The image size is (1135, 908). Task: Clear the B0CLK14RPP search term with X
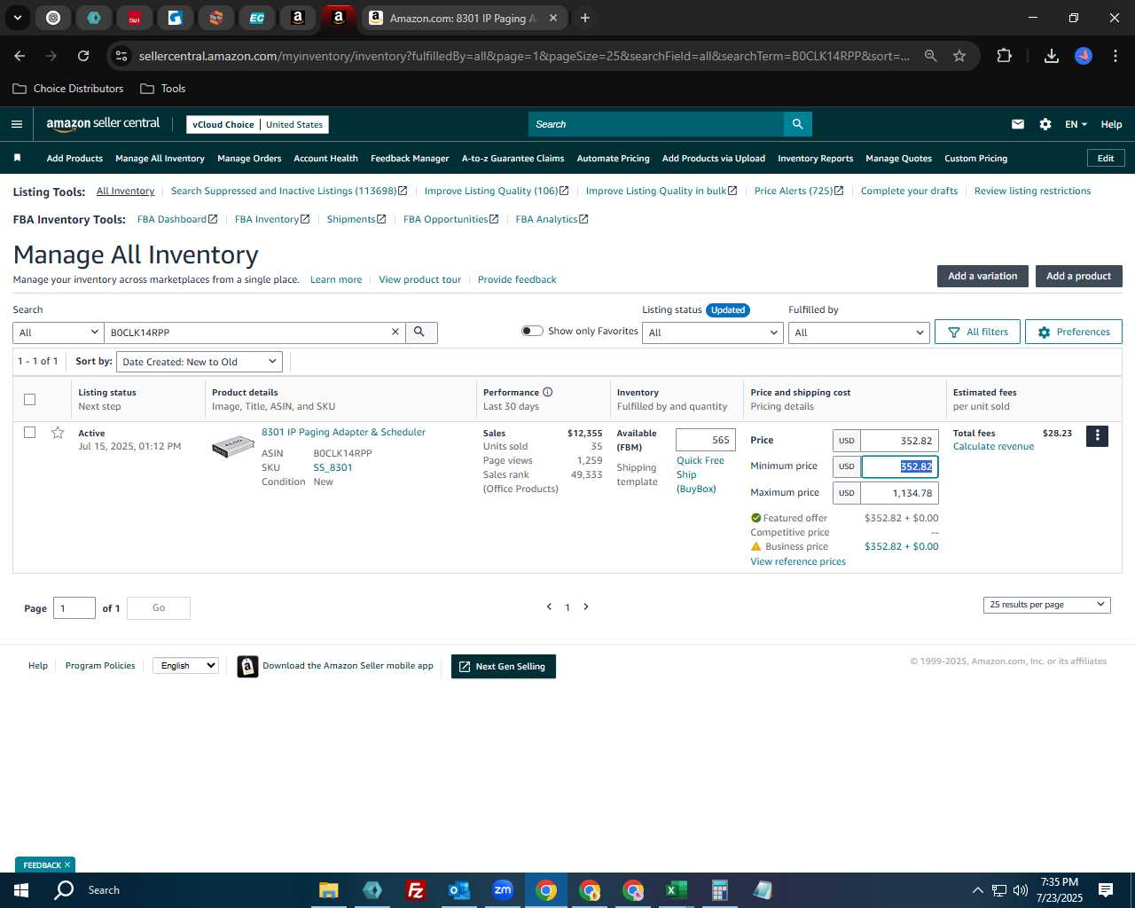pos(395,332)
